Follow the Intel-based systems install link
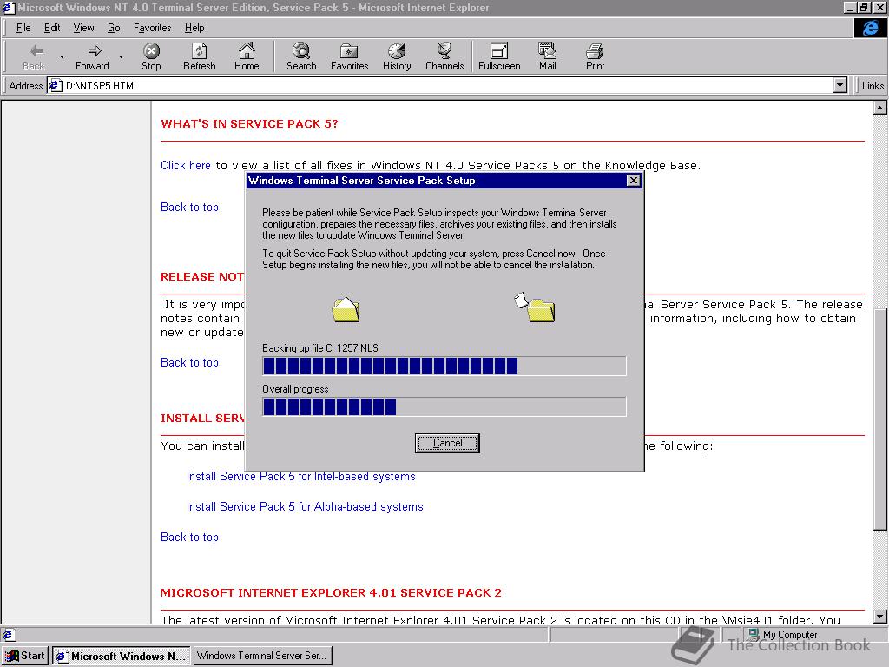This screenshot has height=667, width=889. pos(300,476)
